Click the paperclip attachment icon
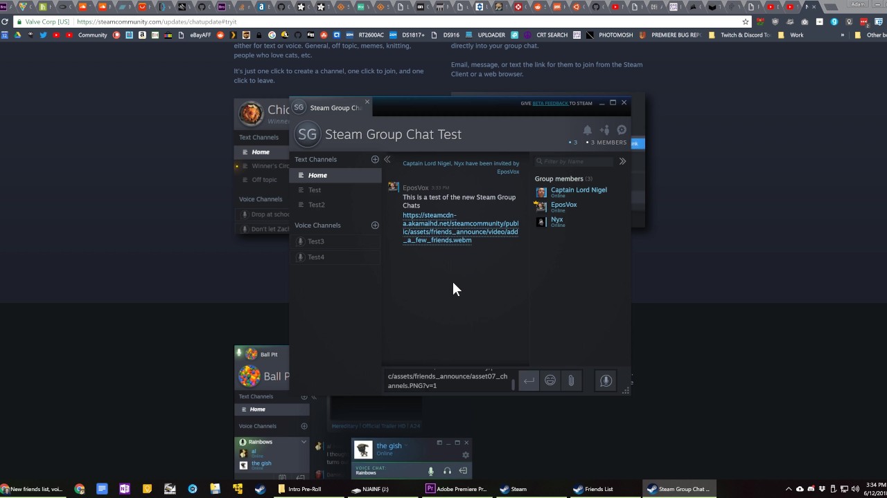Image resolution: width=887 pixels, height=498 pixels. (571, 380)
